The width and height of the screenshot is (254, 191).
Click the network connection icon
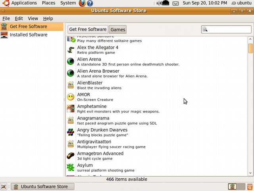[x=165, y=3]
